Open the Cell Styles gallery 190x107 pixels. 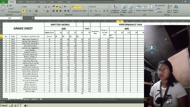[x=131, y=9]
